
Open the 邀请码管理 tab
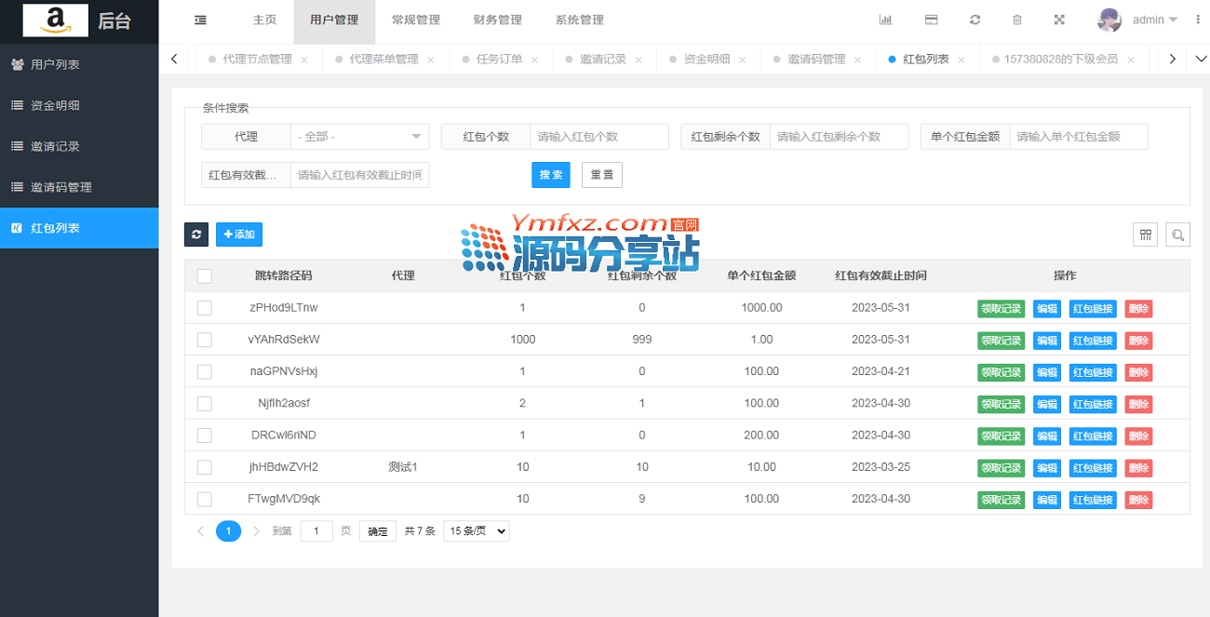pyautogui.click(x=816, y=59)
